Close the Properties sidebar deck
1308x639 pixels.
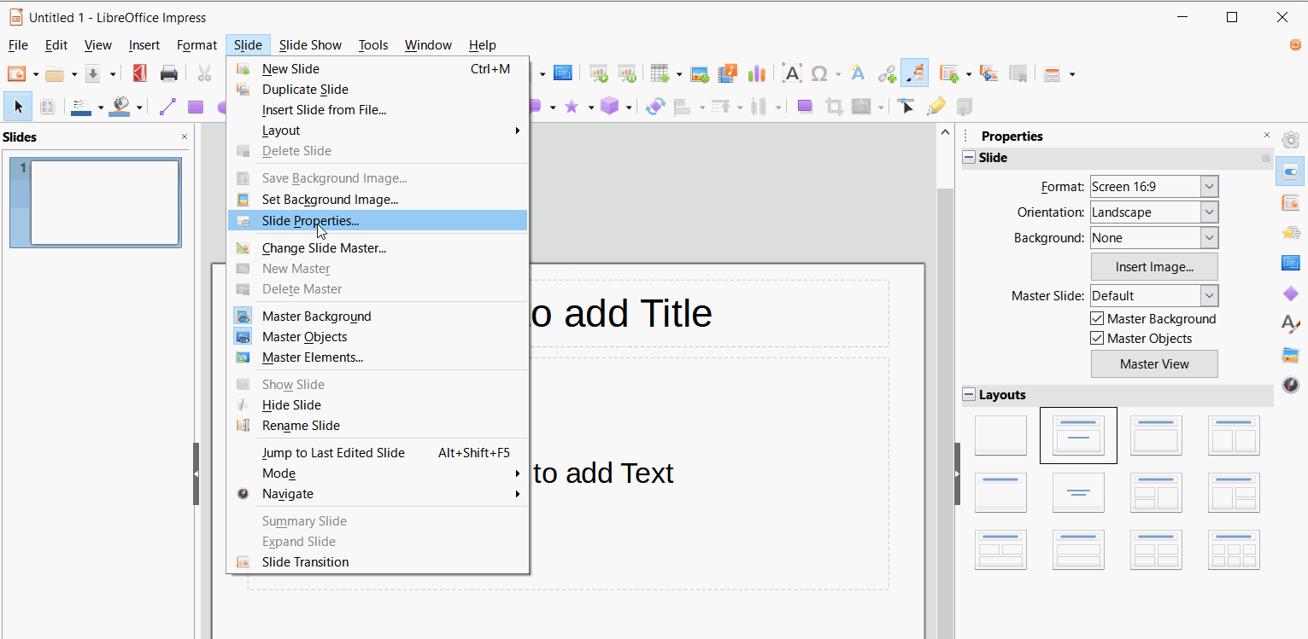pyautogui.click(x=1267, y=136)
